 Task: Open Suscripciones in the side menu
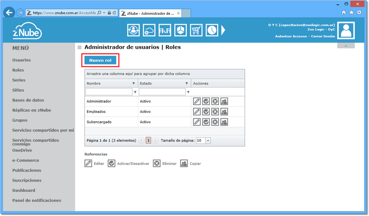[27, 181]
